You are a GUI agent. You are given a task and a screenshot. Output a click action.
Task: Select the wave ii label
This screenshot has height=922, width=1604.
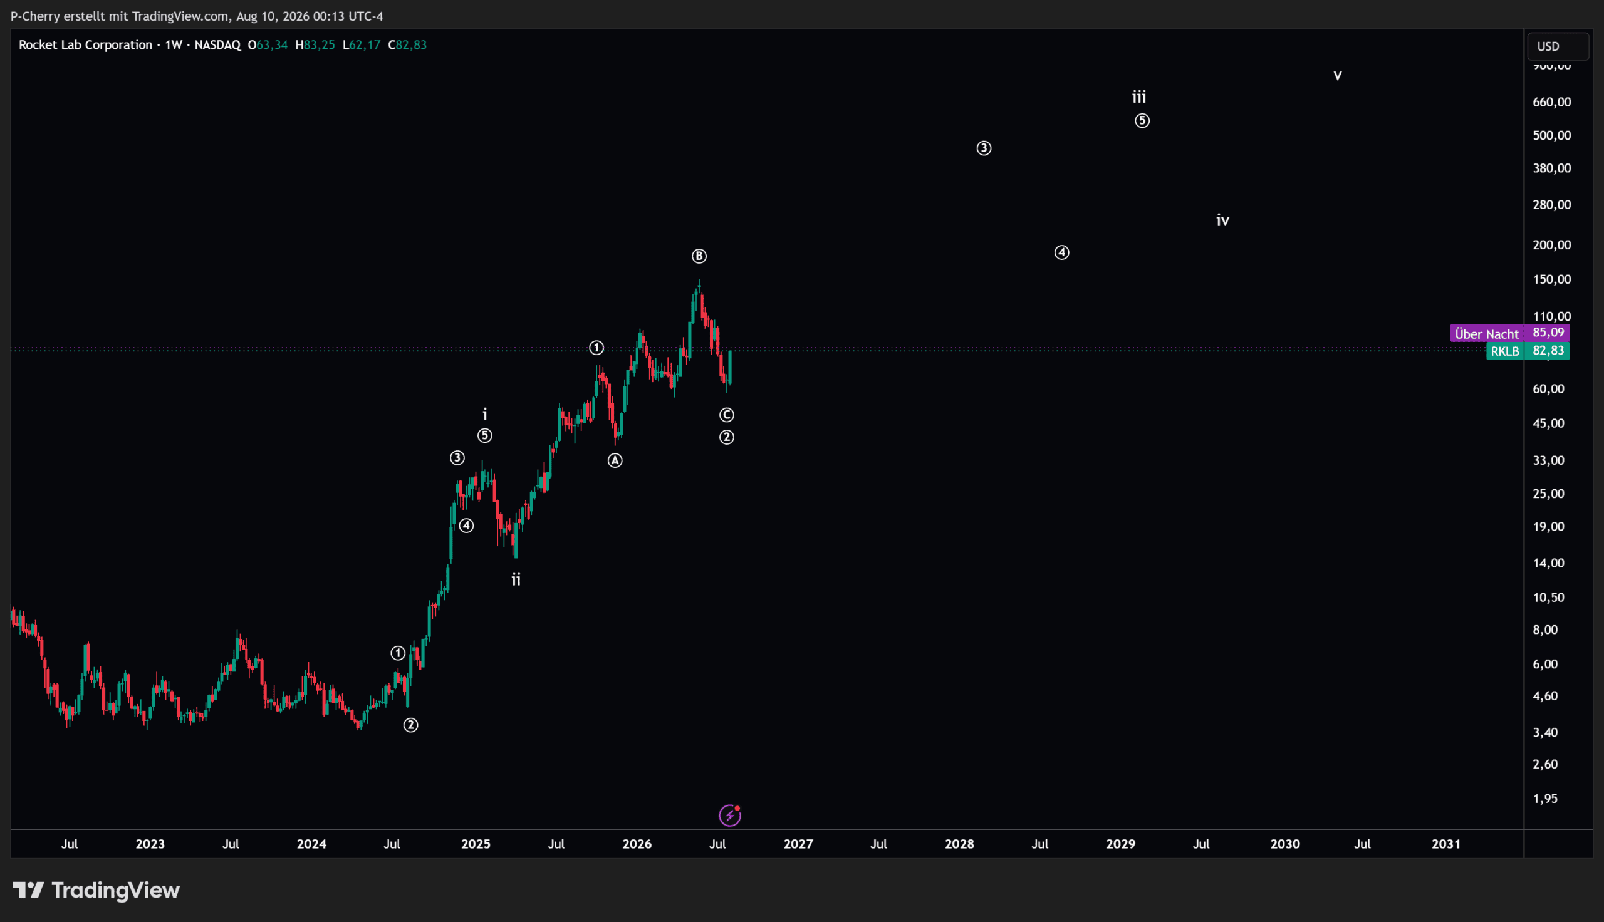(x=516, y=579)
